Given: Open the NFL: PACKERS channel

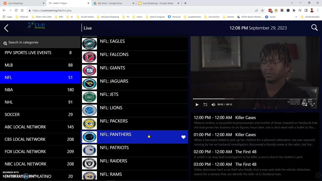Looking at the screenshot, I should (134, 124).
